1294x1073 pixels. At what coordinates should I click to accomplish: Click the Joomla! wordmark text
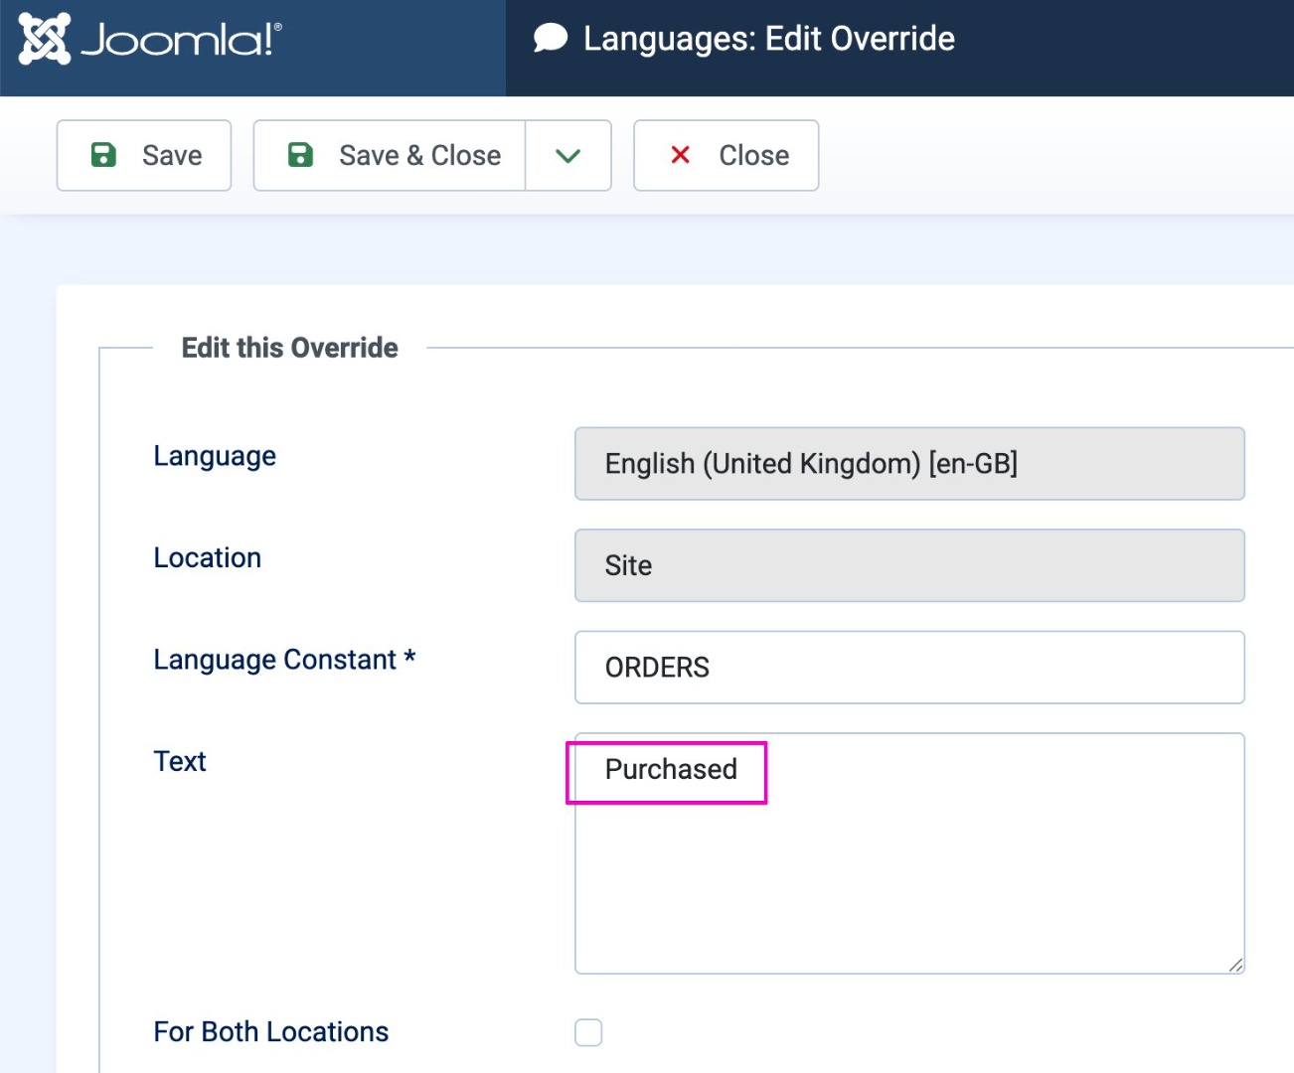(181, 39)
